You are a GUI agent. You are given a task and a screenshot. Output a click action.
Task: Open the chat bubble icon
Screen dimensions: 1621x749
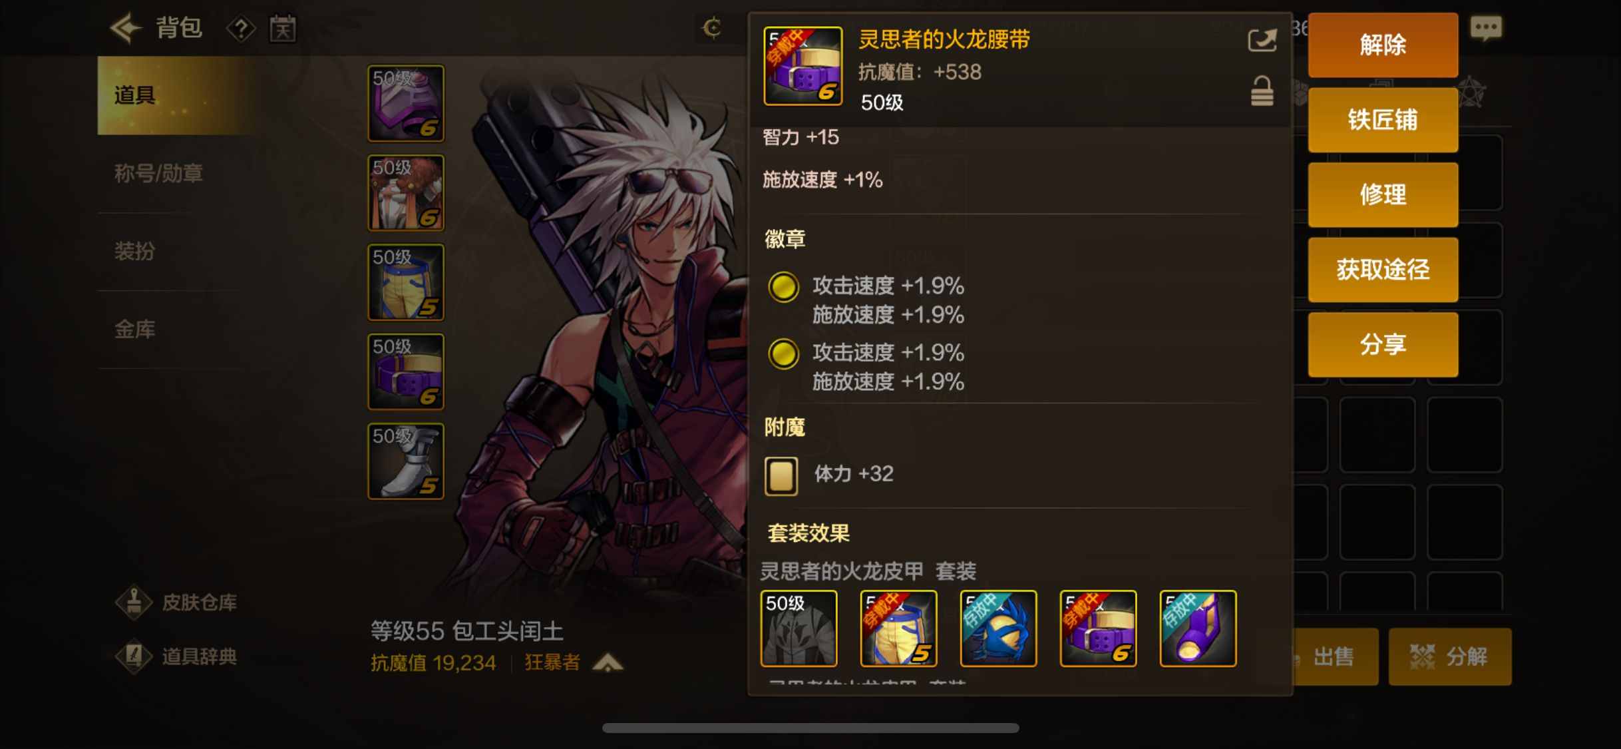[1486, 29]
